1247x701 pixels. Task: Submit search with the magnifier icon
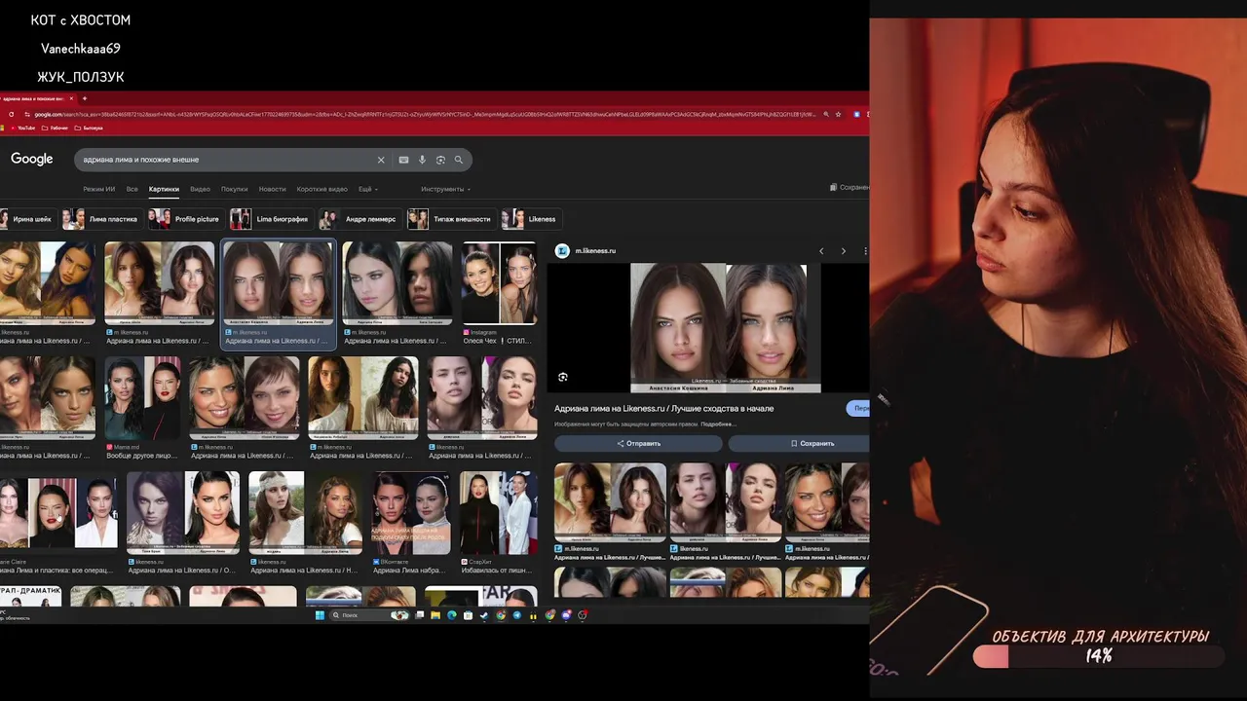pyautogui.click(x=459, y=160)
